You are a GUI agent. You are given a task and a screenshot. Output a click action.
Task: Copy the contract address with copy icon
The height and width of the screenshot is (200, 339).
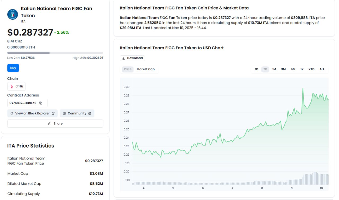pyautogui.click(x=41, y=103)
